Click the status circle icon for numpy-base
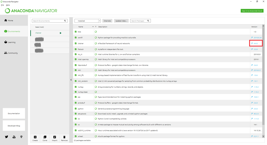The image size is (267, 145). [x=96, y=92]
